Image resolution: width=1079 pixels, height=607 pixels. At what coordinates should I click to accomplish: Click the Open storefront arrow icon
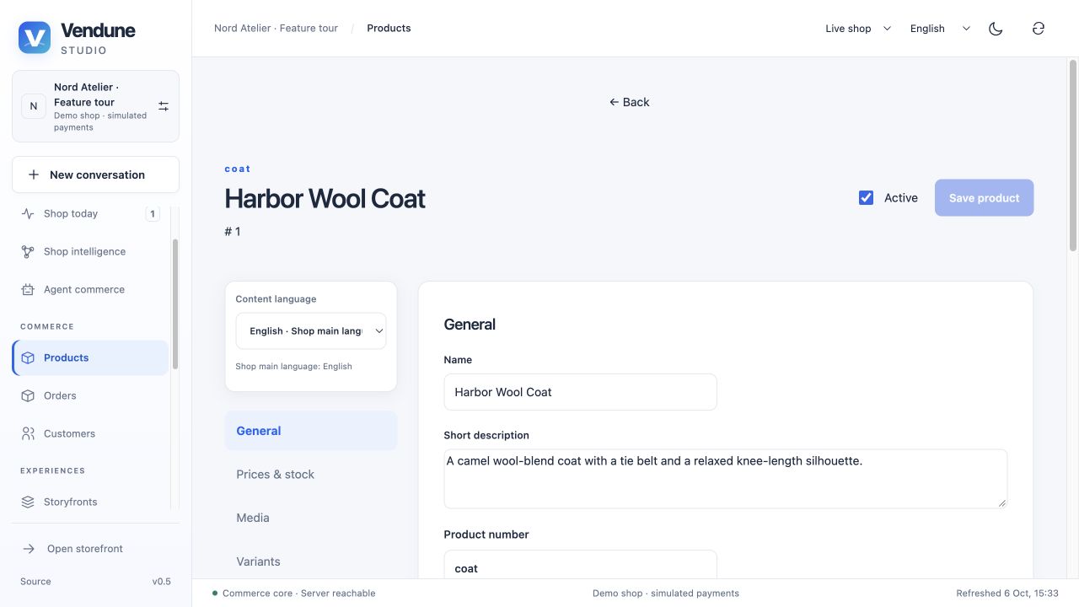click(x=29, y=549)
